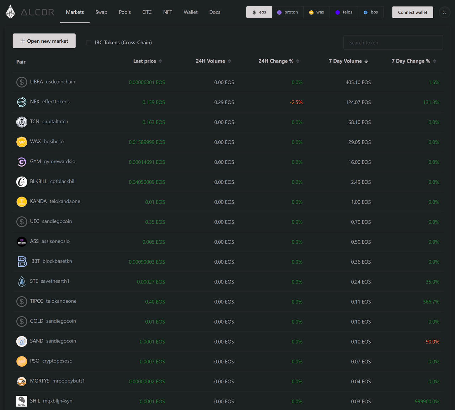
Task: Click the SHIL token icon
Action: [22, 401]
